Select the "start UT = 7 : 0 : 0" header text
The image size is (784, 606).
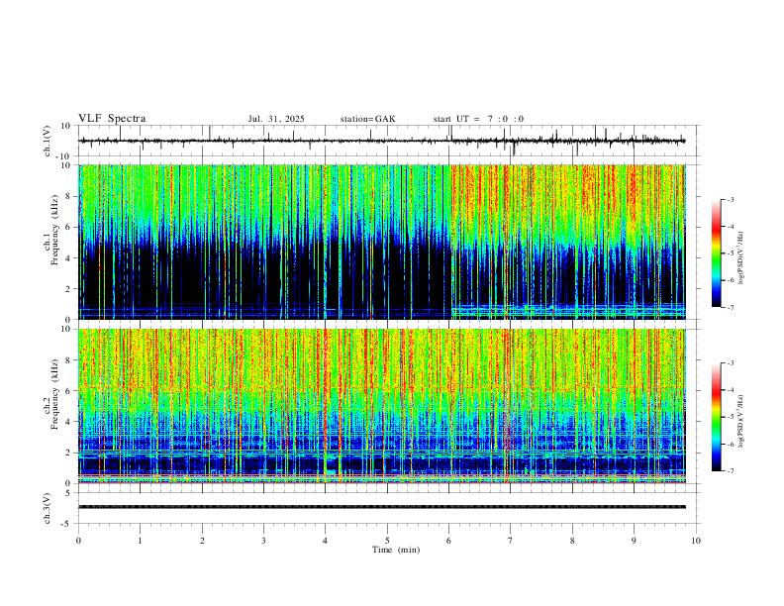pos(478,119)
